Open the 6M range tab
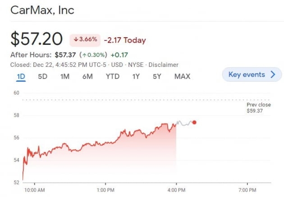Viewport: 284px width, 197px height. [87, 76]
